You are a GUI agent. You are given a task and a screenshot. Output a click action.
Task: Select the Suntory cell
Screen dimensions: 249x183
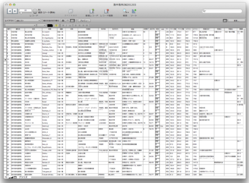(49, 123)
